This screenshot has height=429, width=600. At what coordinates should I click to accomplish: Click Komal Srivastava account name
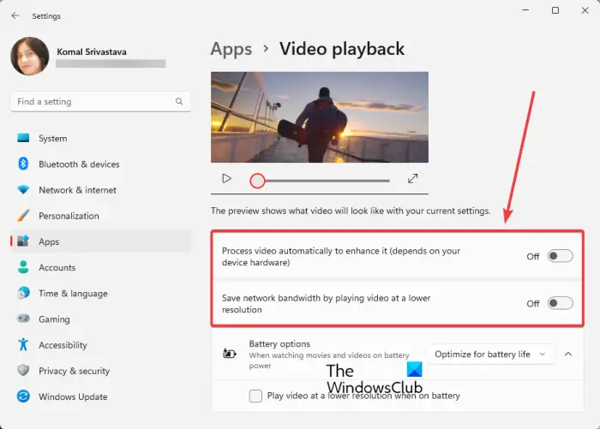tap(92, 51)
